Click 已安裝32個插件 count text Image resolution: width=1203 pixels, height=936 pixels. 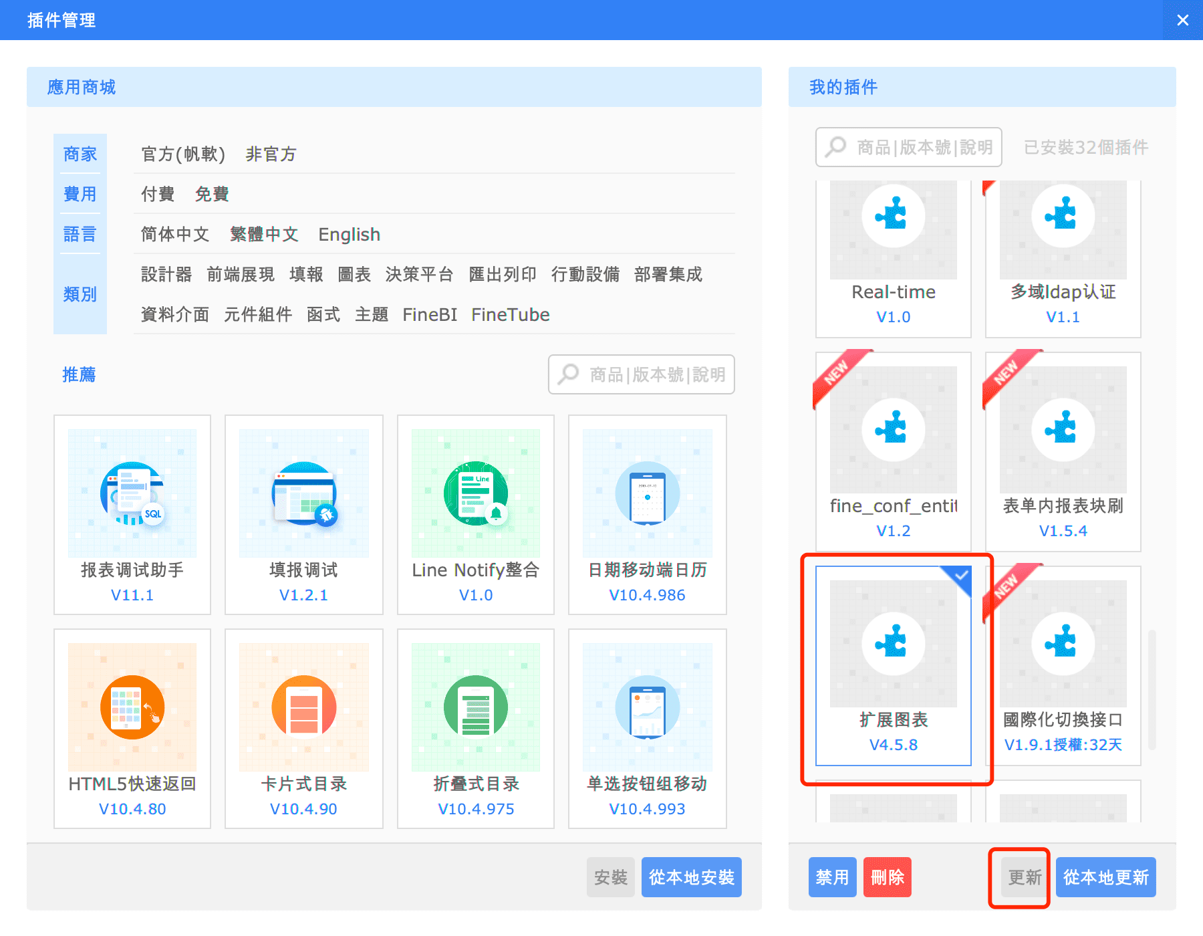[x=1086, y=147]
